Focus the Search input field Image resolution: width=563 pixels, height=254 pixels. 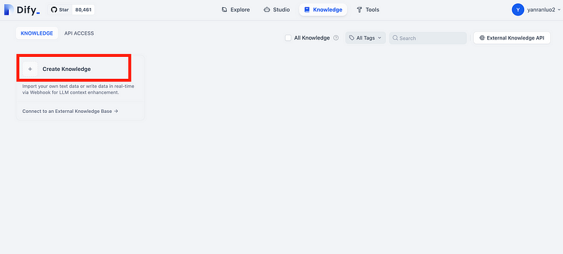[x=428, y=38]
